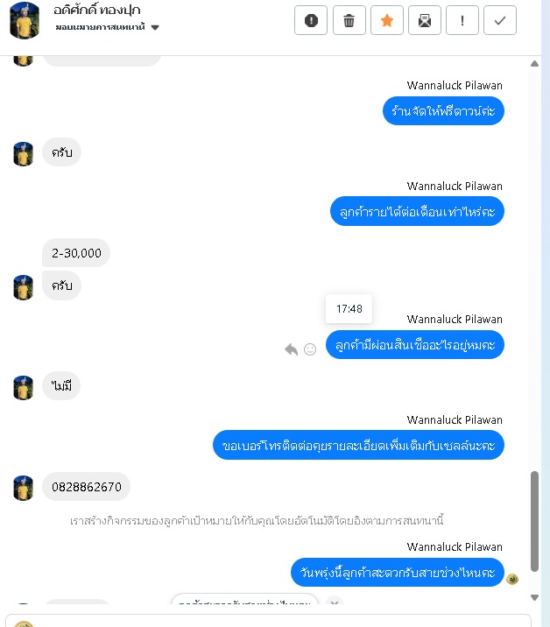Toggle the orange star follow-up flag
Screen dimensions: 550x627
(387, 20)
